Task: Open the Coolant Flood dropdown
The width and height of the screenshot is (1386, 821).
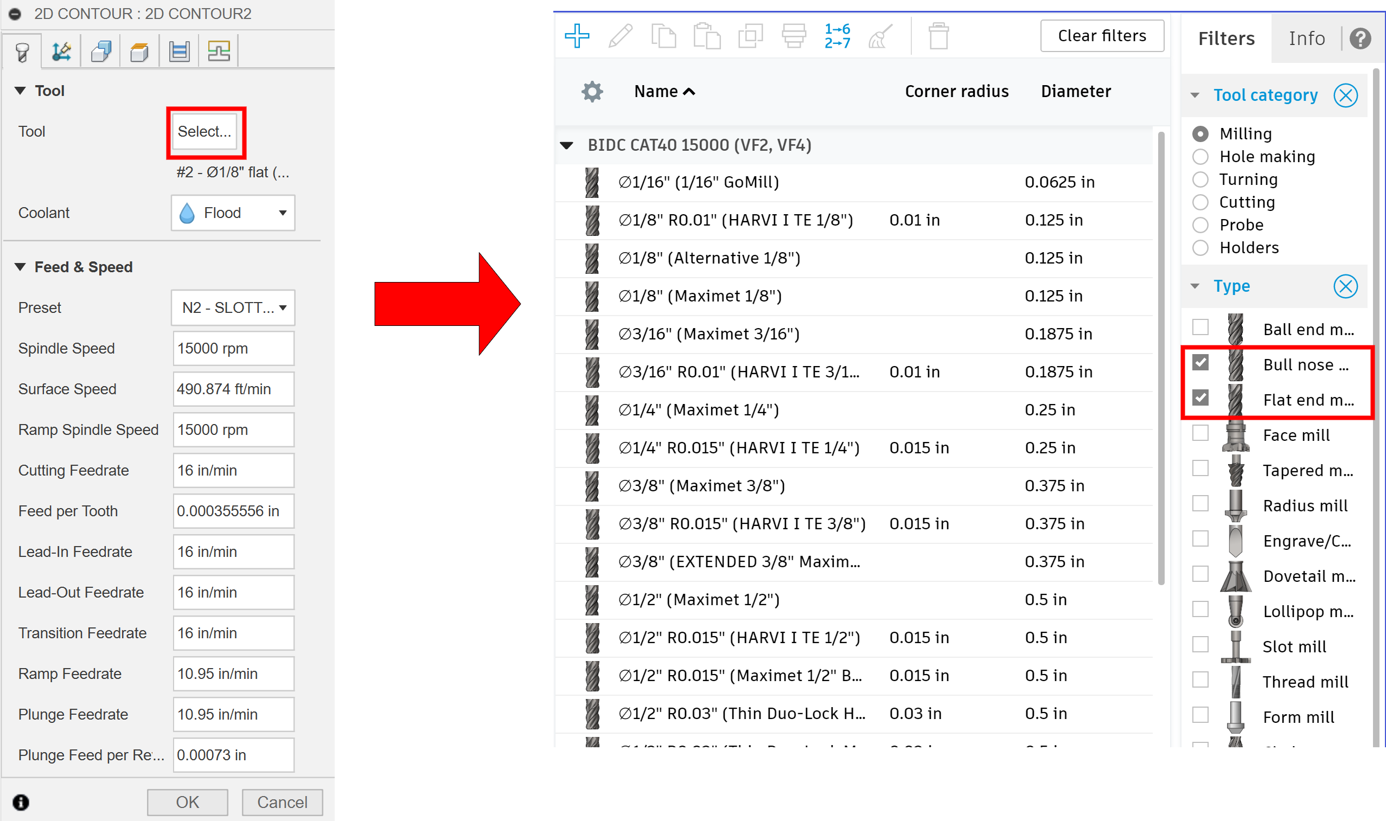Action: point(233,213)
